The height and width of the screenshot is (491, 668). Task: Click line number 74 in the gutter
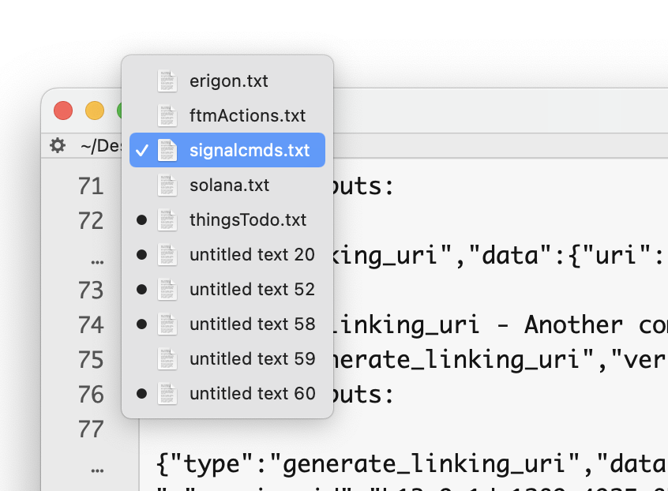pyautogui.click(x=91, y=325)
